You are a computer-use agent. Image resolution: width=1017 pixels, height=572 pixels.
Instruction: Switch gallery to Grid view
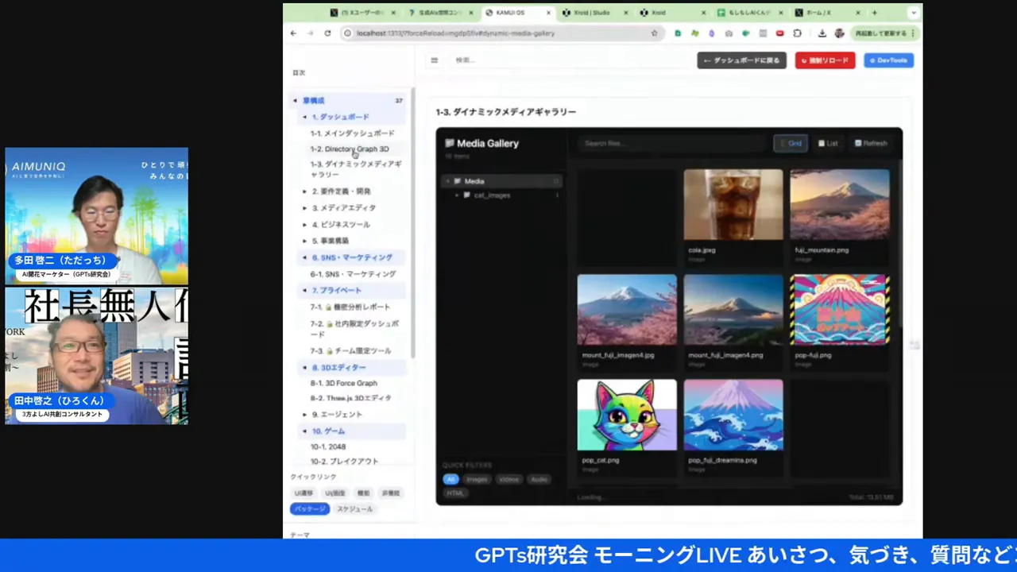pyautogui.click(x=790, y=144)
